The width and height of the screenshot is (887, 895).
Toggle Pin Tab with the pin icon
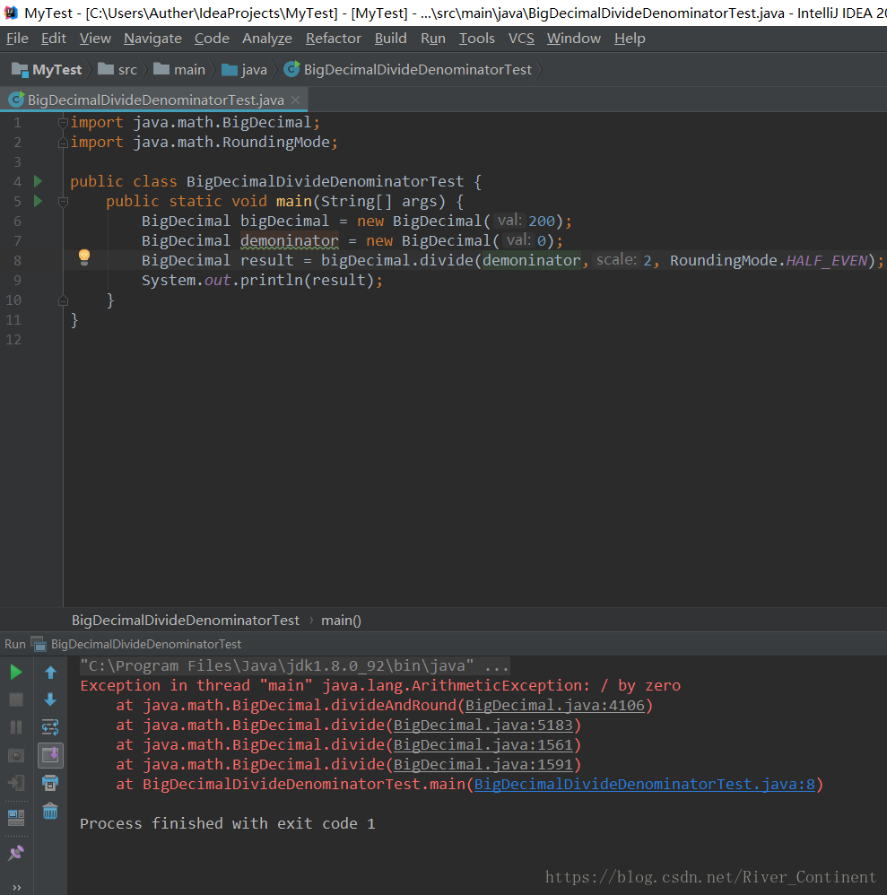tap(15, 852)
